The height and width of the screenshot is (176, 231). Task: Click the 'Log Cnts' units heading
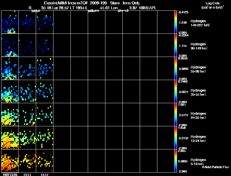(213, 3)
